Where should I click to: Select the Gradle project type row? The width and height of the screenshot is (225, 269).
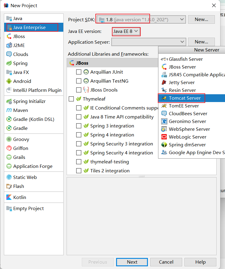click(34, 128)
